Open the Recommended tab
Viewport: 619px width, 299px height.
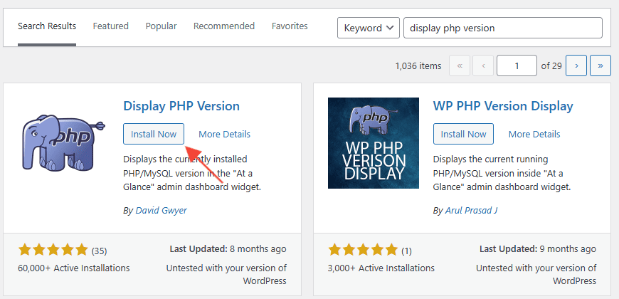pos(224,26)
